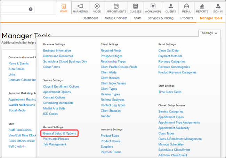
Task: Switch to Services & Pricing tab
Action: point(160,18)
